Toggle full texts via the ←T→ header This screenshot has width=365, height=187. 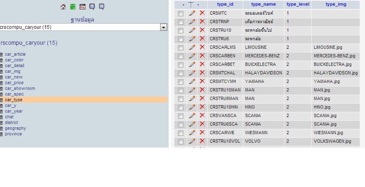tap(191, 4)
